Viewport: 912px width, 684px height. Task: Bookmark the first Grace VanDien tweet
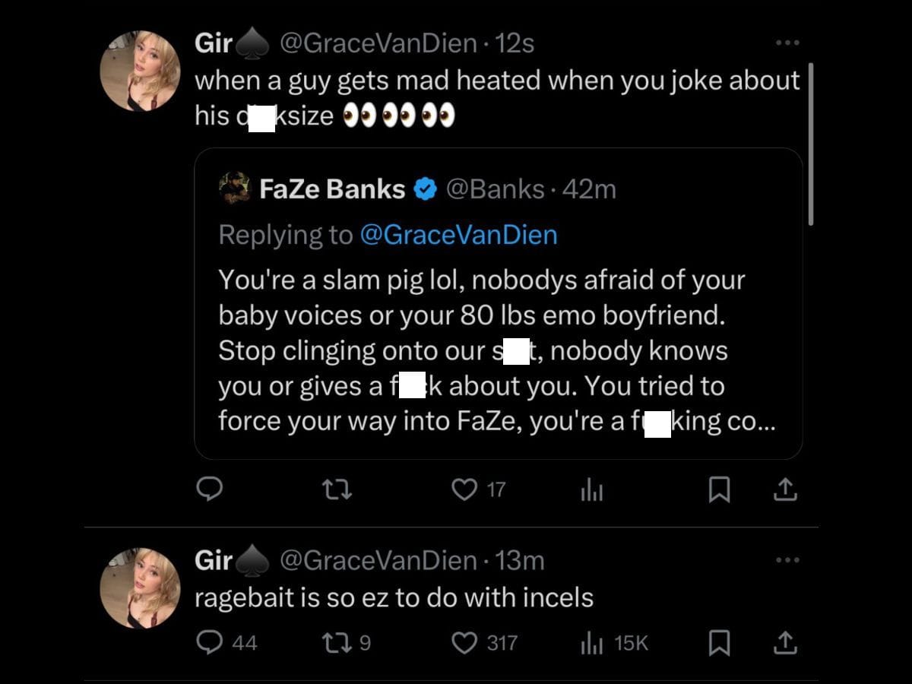tap(719, 489)
